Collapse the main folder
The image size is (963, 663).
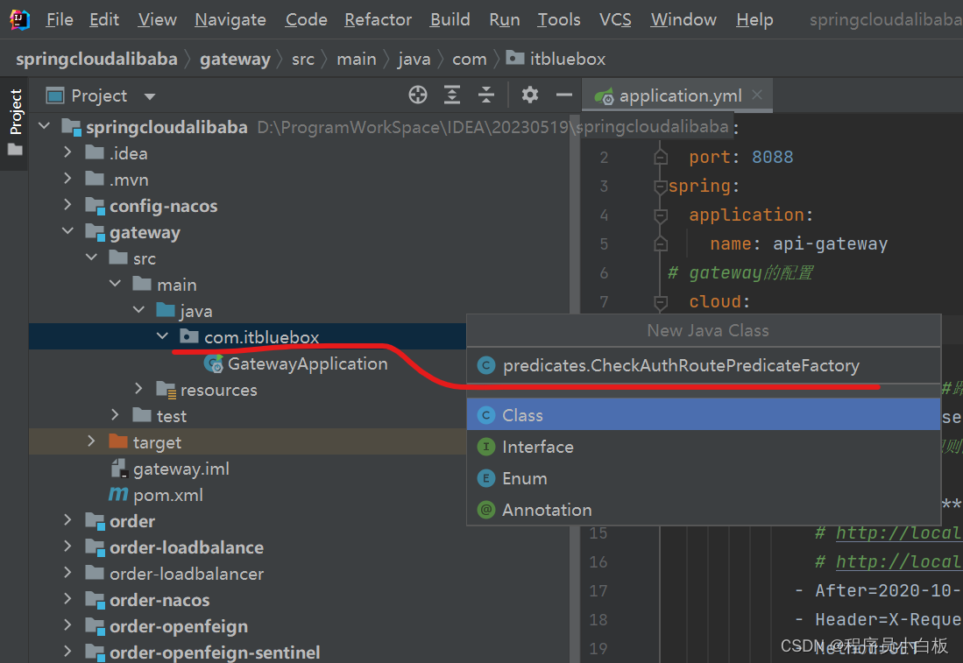(115, 284)
